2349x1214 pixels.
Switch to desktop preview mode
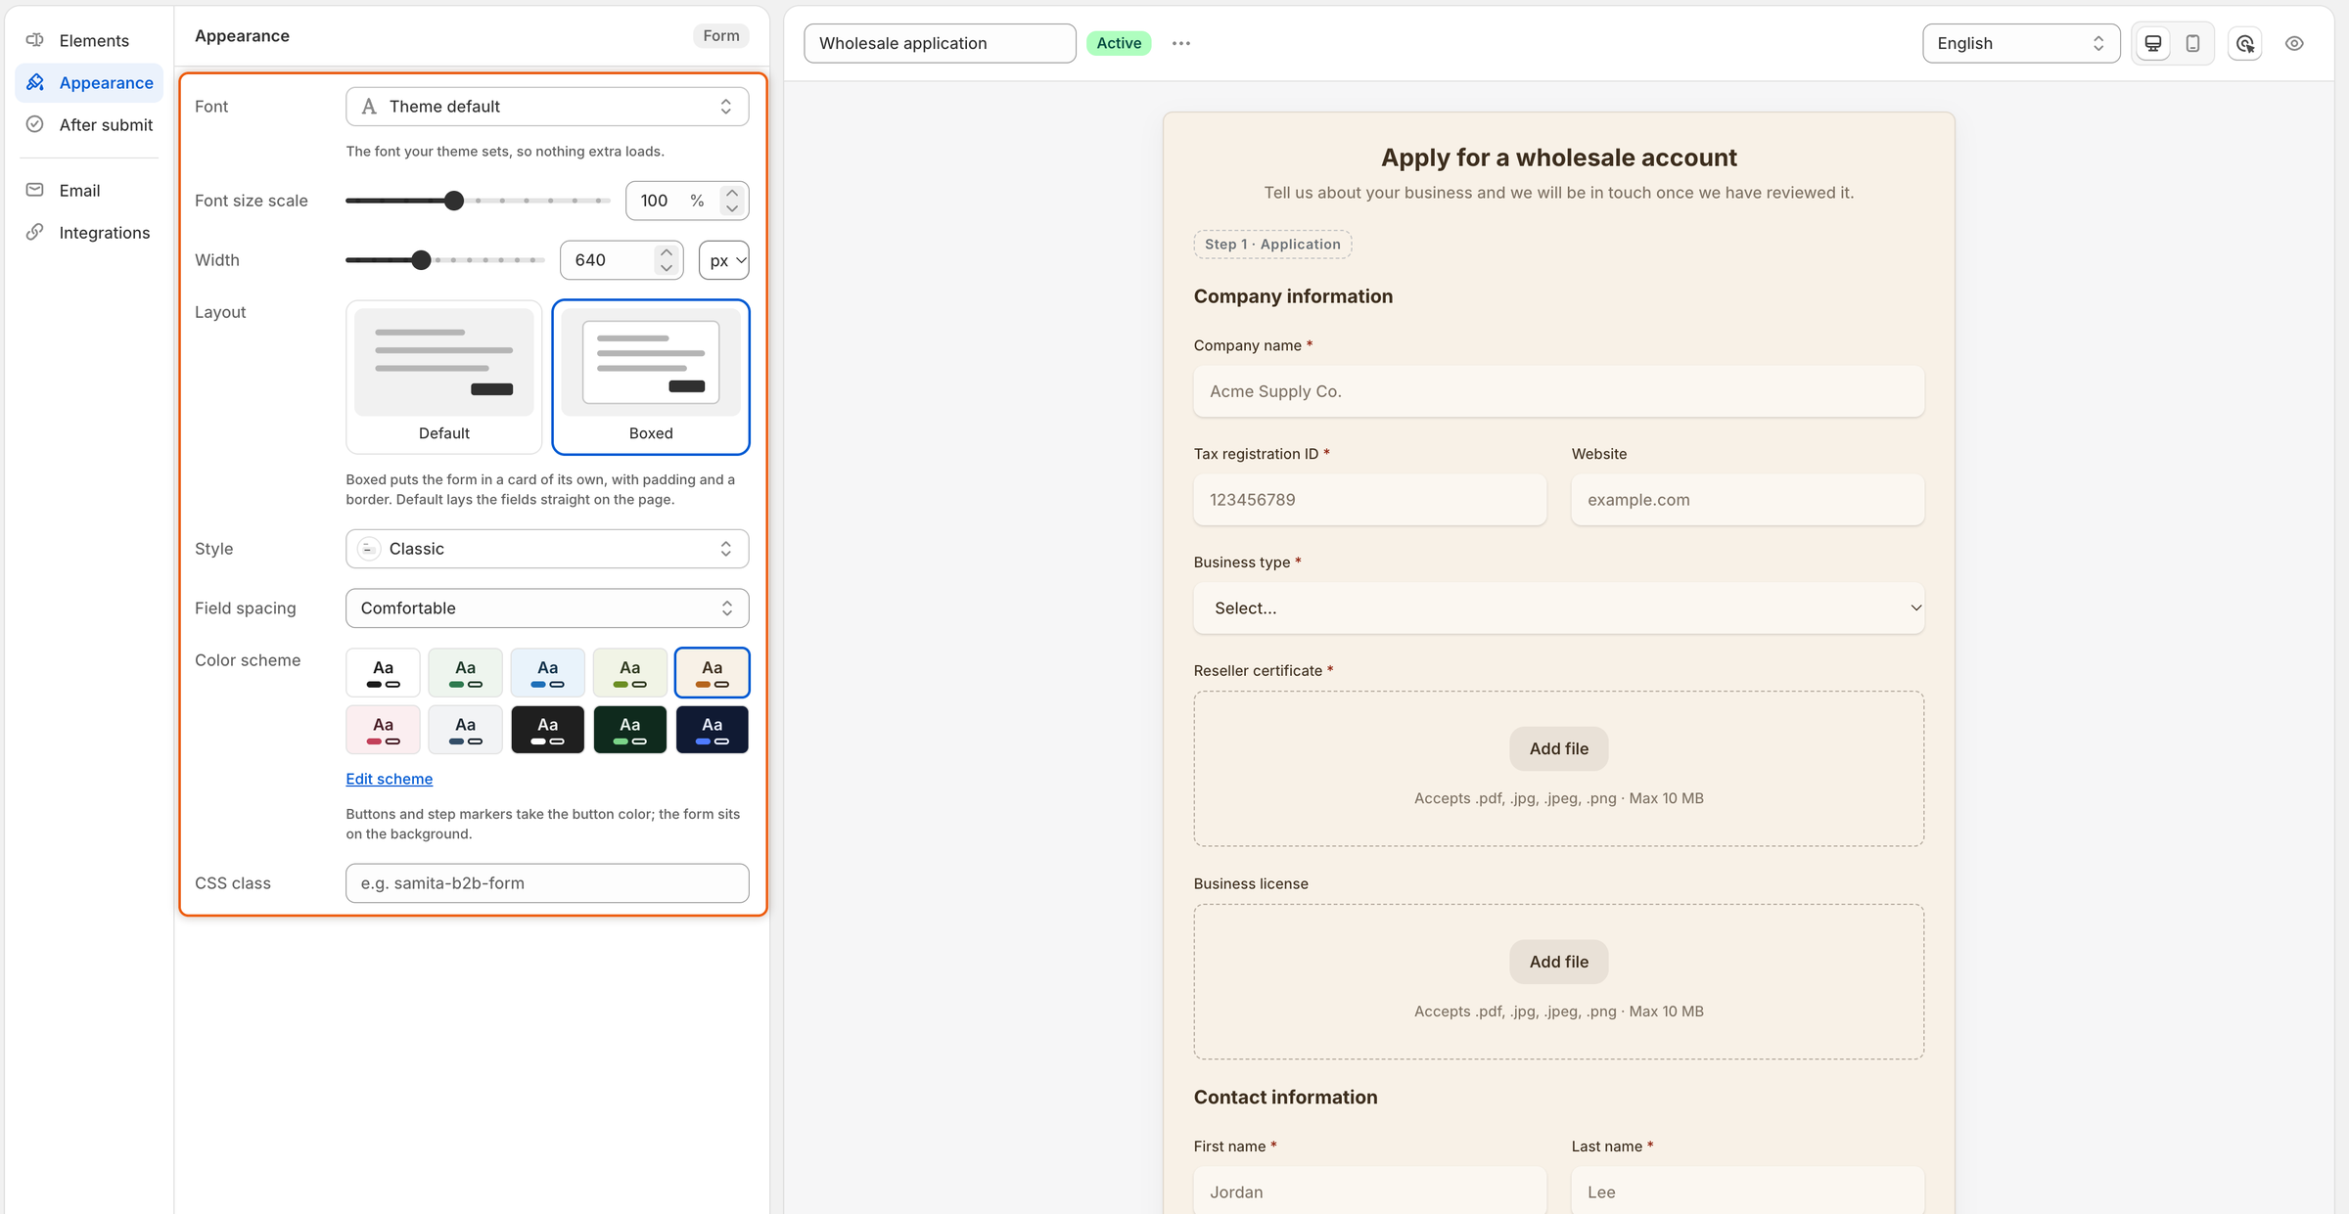pos(2152,43)
